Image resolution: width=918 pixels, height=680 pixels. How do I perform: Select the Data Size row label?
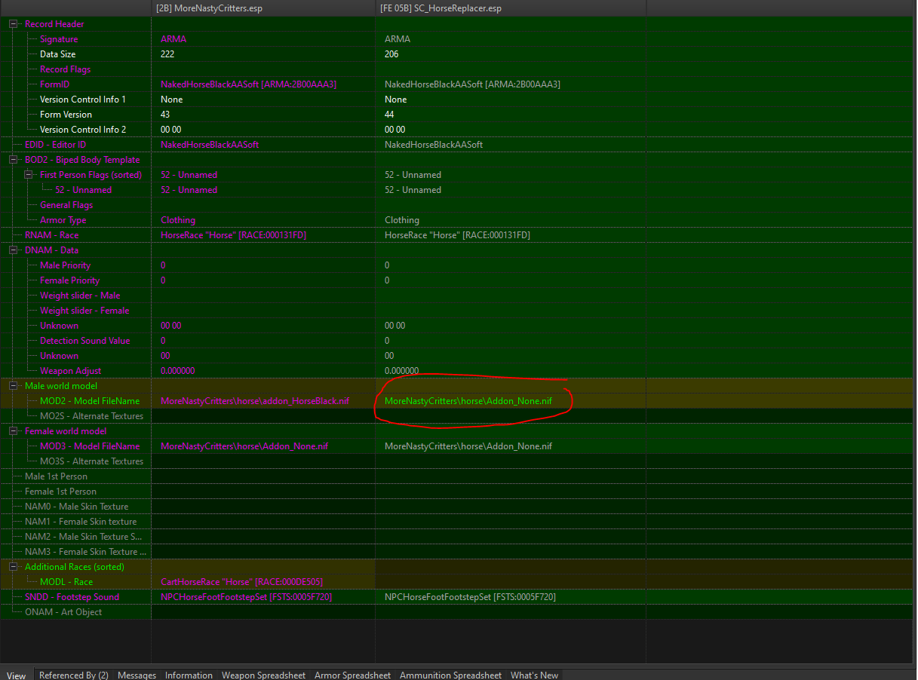click(58, 54)
